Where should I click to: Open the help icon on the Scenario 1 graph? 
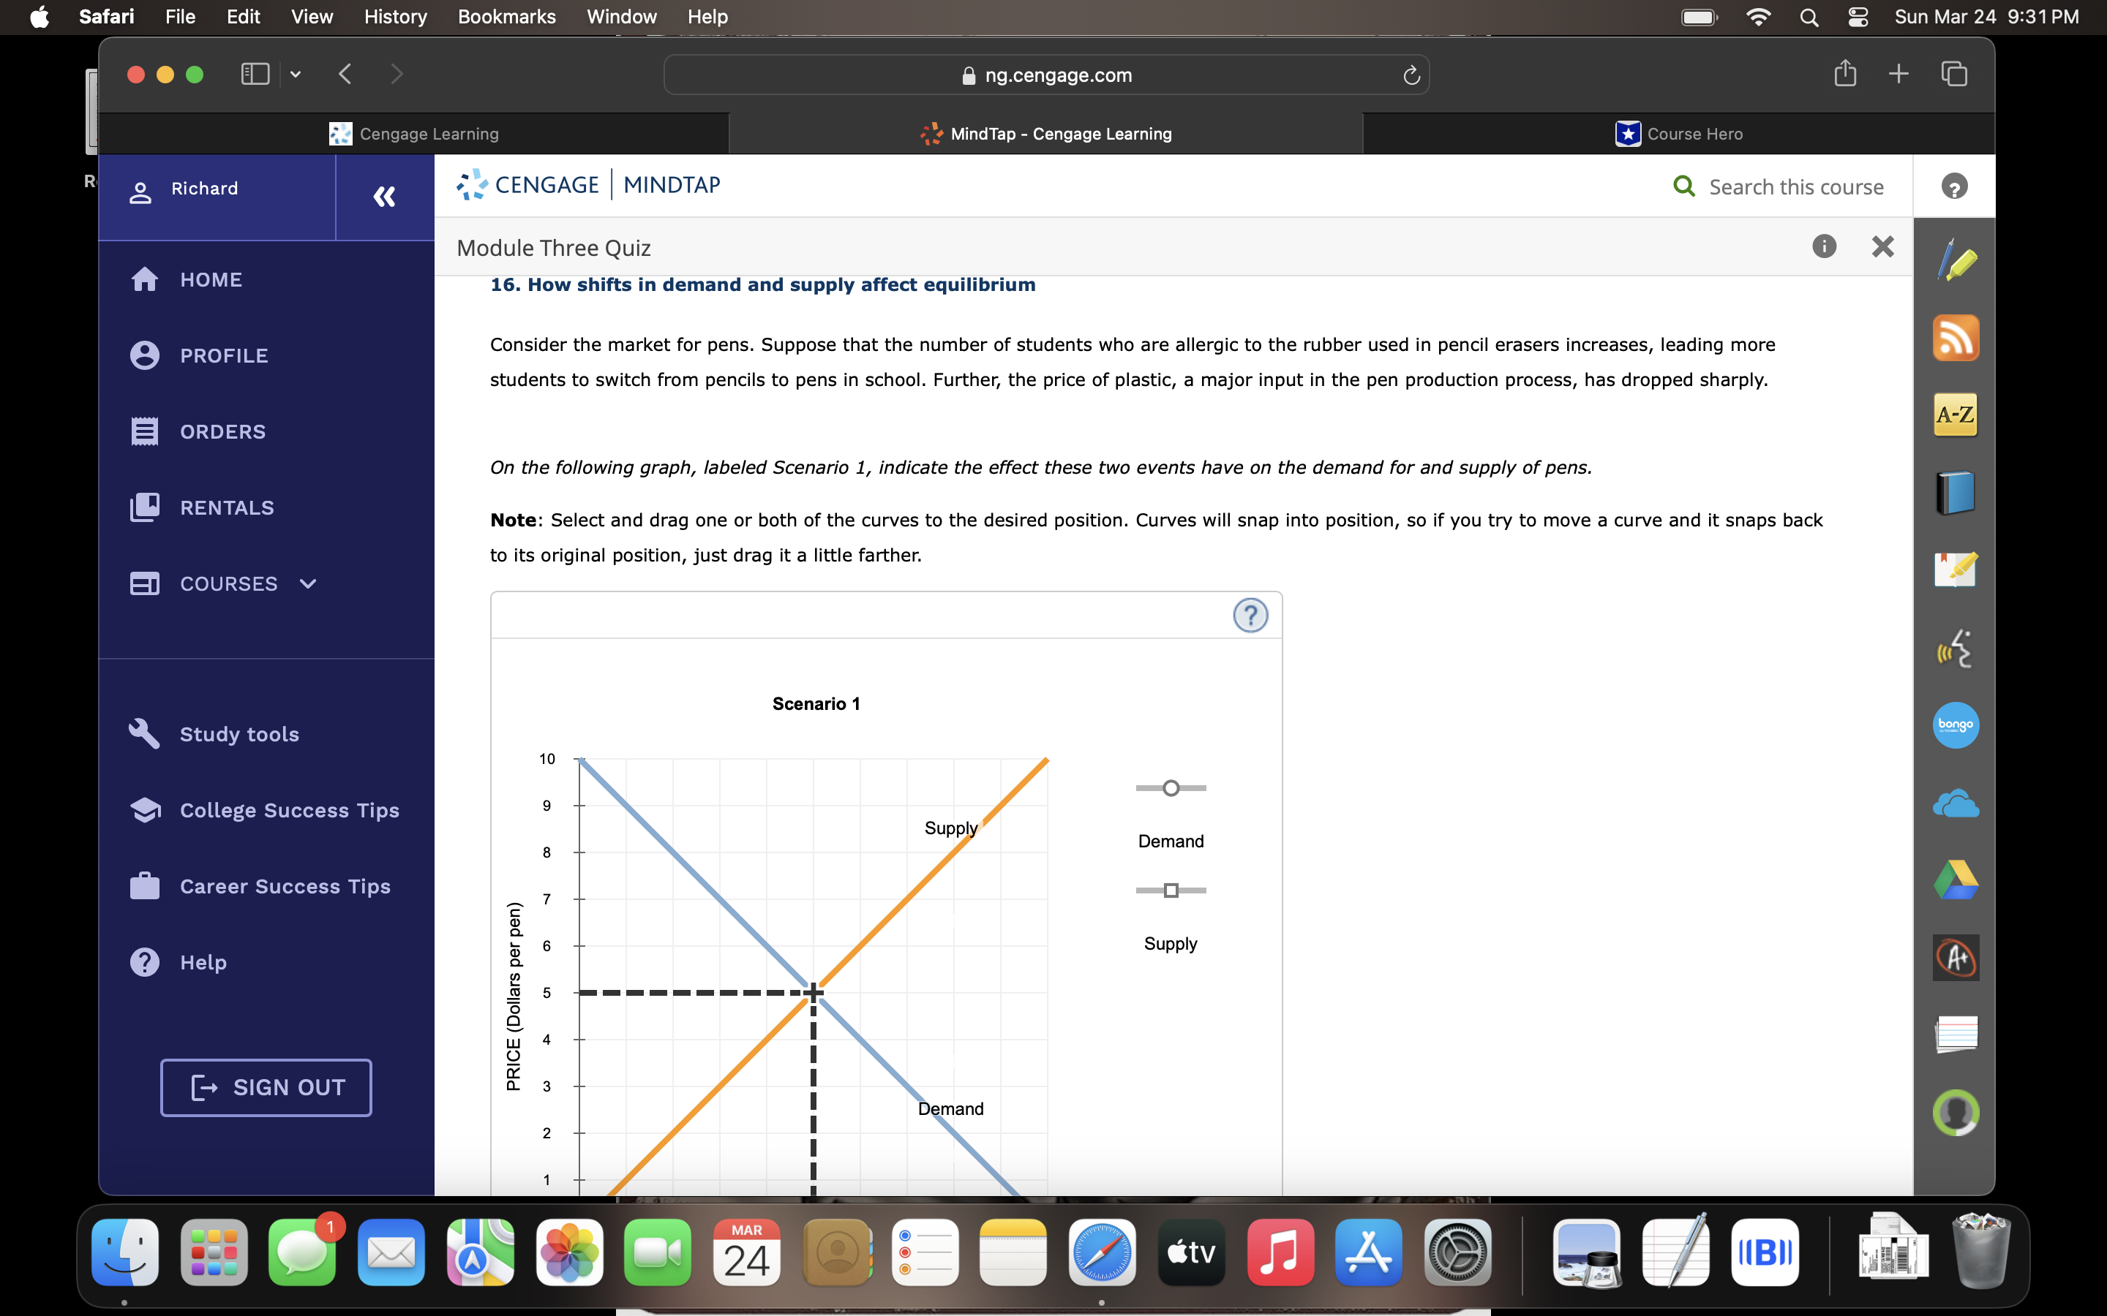(x=1251, y=614)
